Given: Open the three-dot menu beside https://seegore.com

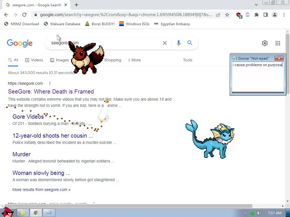Looking at the screenshot, I should 50,83.
